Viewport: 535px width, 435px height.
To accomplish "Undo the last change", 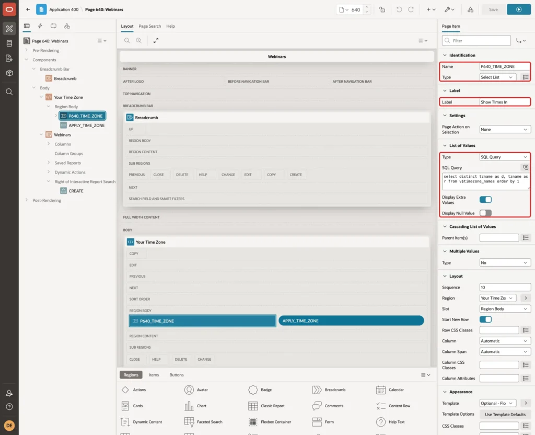I will point(399,9).
